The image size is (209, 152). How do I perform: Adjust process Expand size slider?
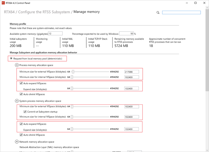click(72, 88)
